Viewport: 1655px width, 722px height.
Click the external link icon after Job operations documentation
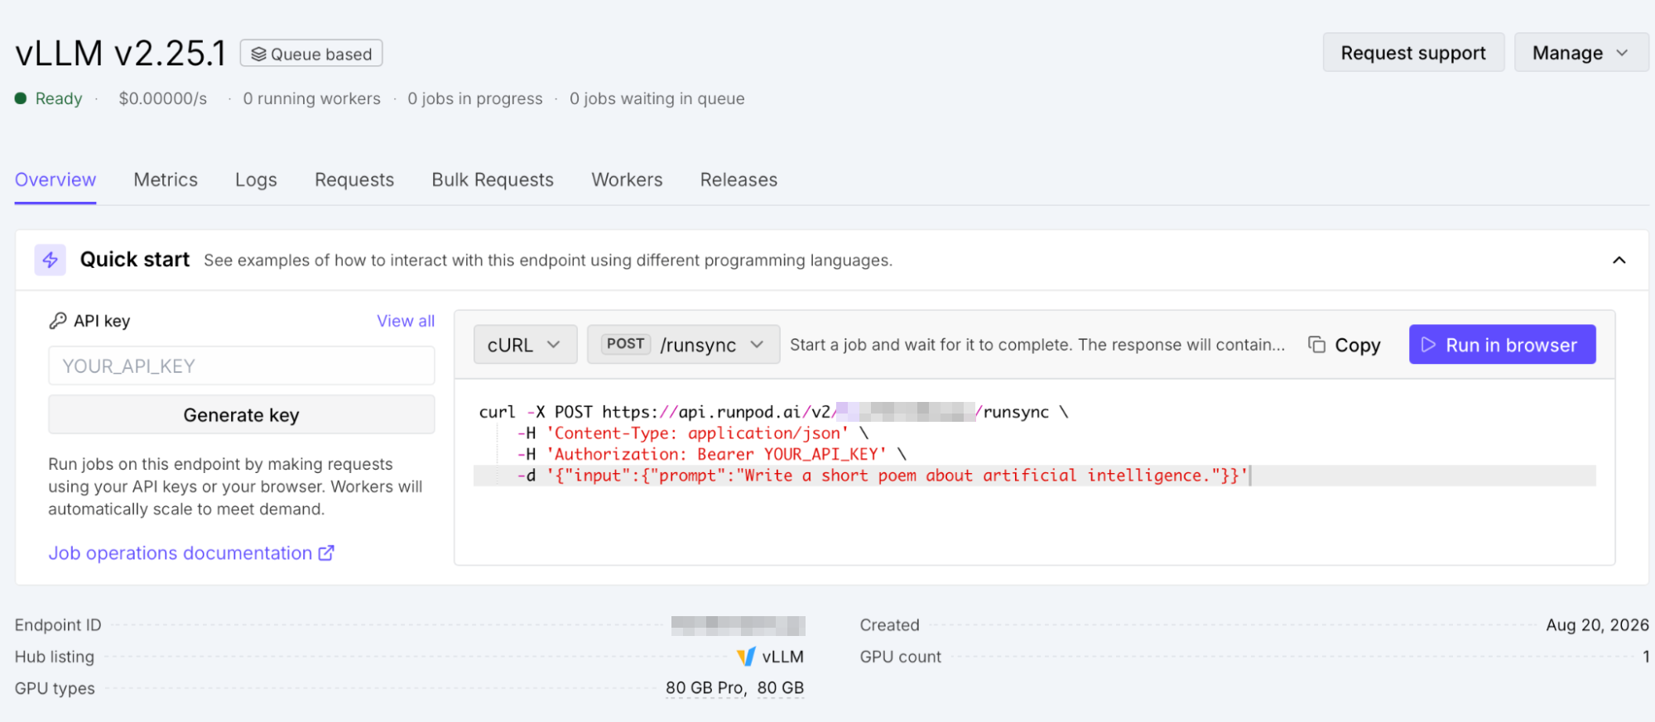327,553
